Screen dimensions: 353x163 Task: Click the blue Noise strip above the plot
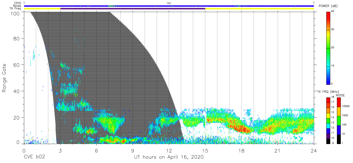pos(169,6)
